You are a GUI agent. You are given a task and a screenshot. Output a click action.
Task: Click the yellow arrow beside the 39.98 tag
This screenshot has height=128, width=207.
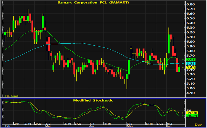[x=183, y=113]
